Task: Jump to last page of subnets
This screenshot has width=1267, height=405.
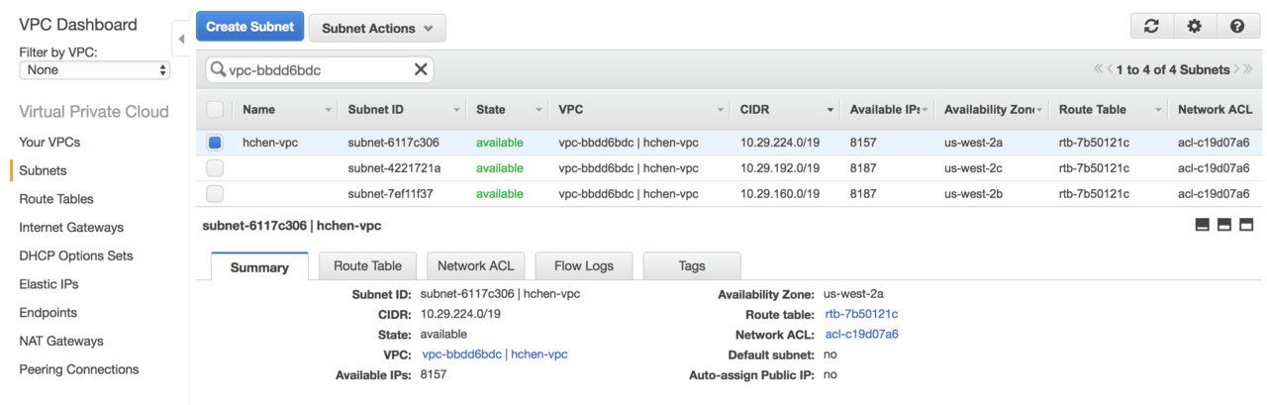Action: tap(1249, 69)
